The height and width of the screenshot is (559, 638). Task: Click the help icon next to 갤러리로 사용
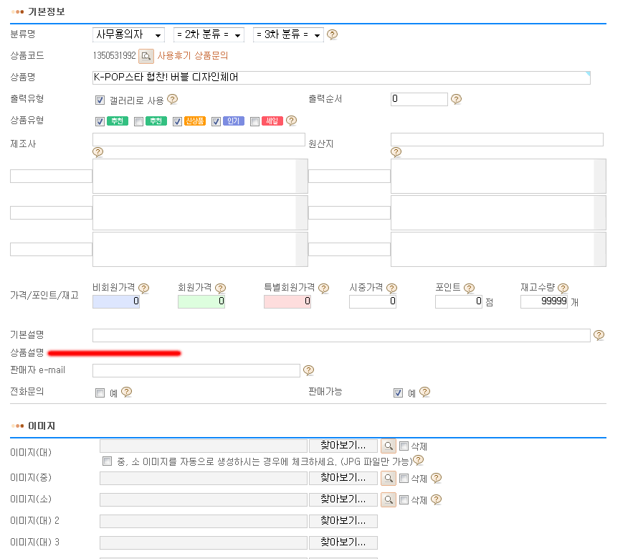coord(172,100)
